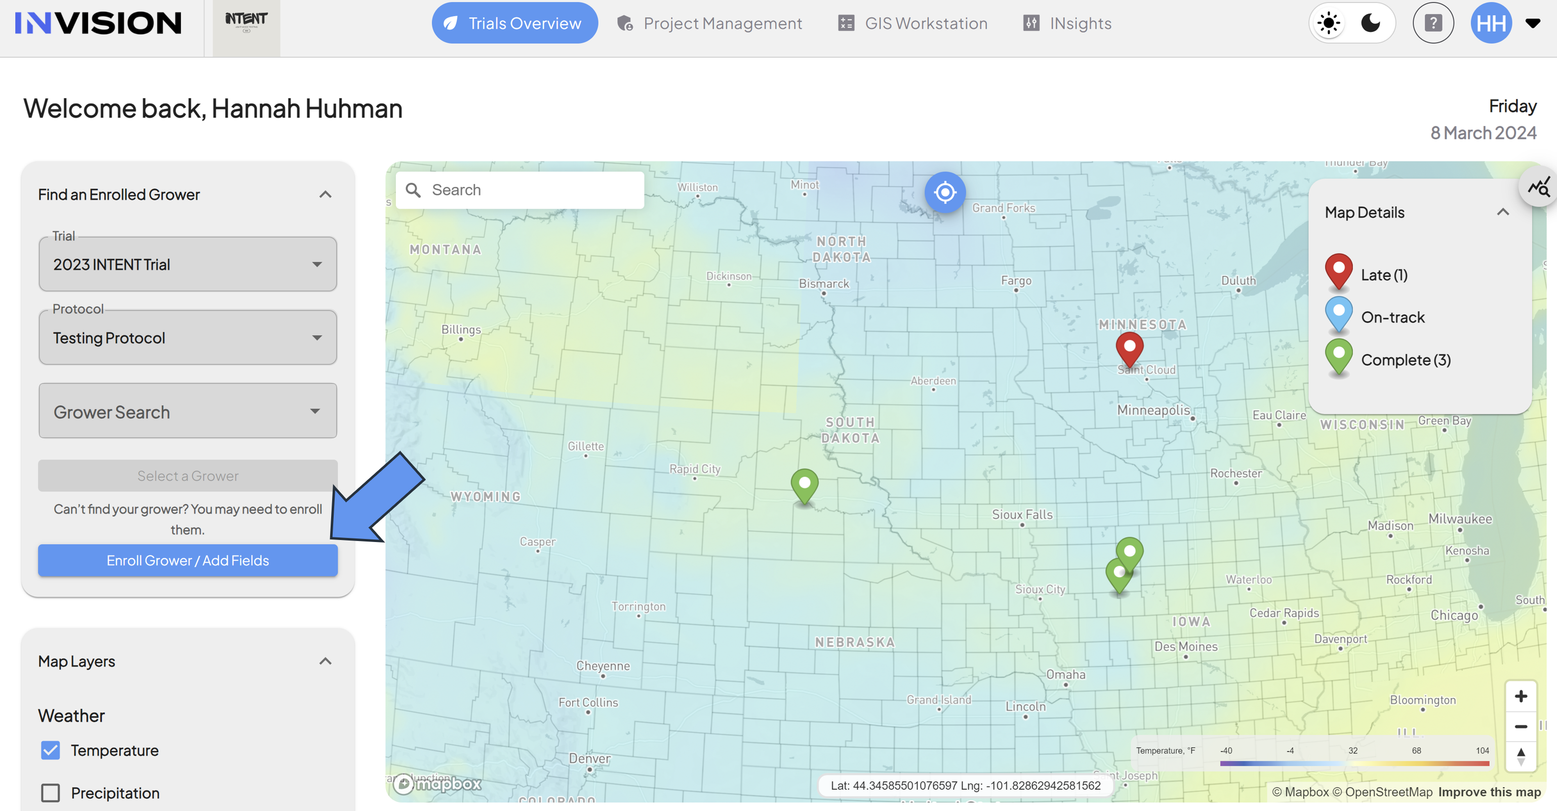
Task: Switch to light mode sun icon
Action: 1329,24
